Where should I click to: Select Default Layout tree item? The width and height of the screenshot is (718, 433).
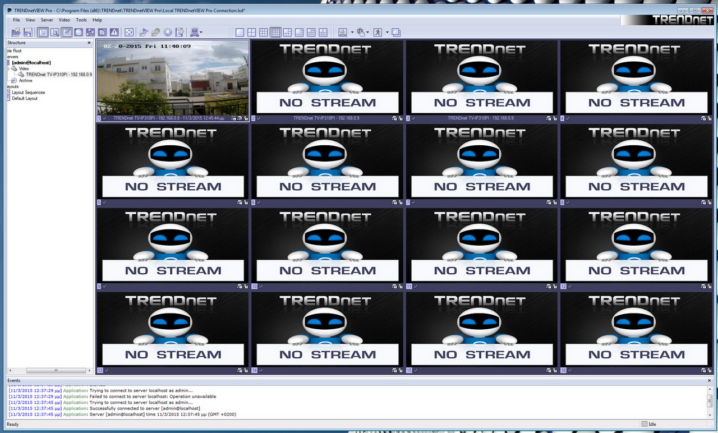tap(25, 98)
